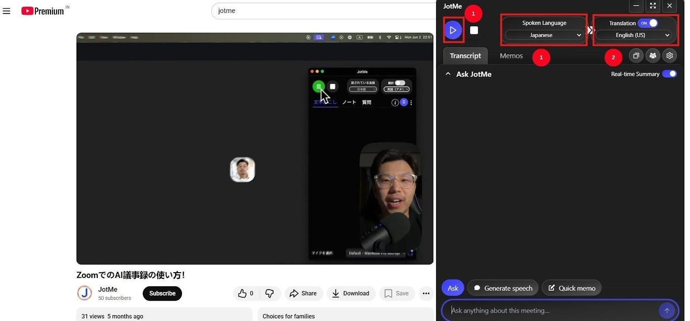Focus the Ask anything about this meeting field

coord(552,310)
